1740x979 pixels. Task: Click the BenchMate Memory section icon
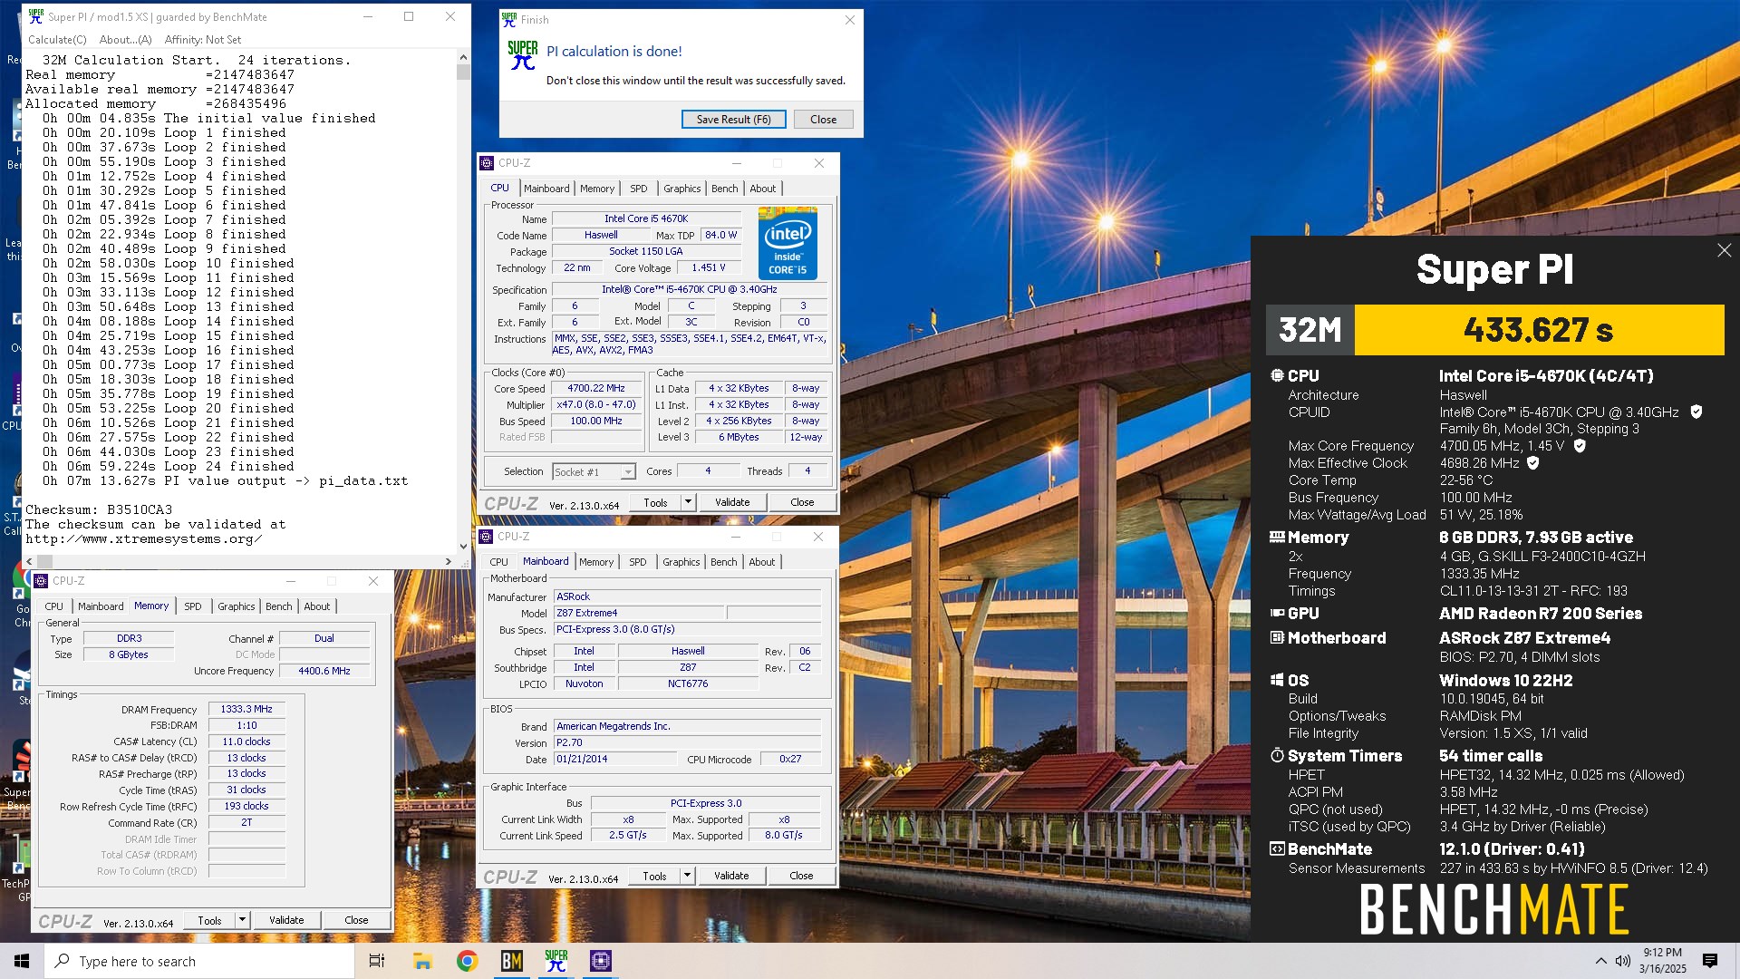pos(1277,537)
